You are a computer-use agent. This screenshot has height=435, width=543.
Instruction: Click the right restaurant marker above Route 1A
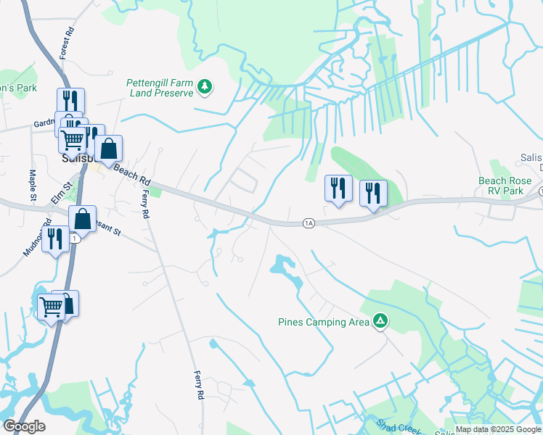(x=373, y=196)
